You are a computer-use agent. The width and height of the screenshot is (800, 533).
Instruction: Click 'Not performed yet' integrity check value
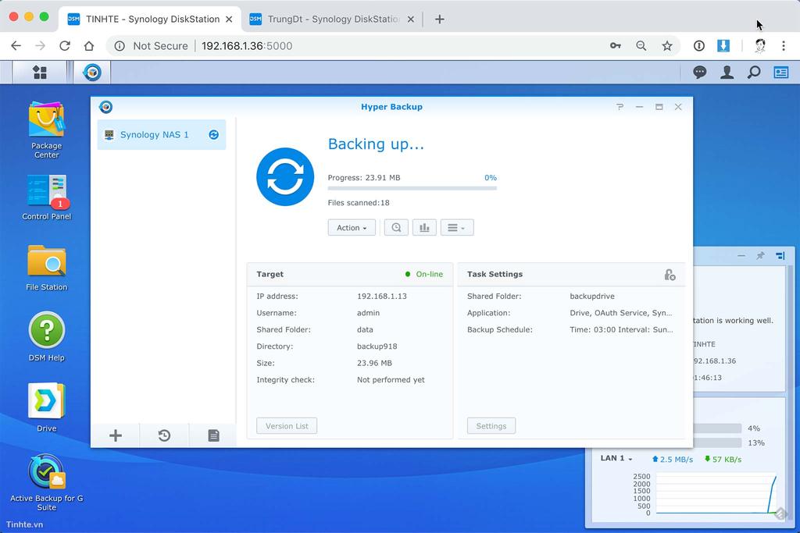click(x=391, y=380)
